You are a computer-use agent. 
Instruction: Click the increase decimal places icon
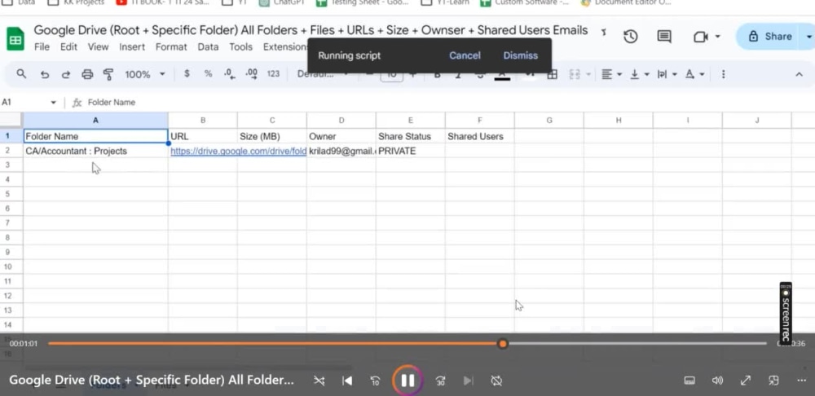(252, 74)
